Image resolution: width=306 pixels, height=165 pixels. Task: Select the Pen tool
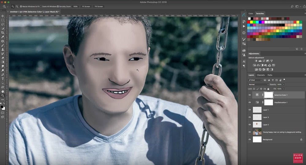pos(2,75)
